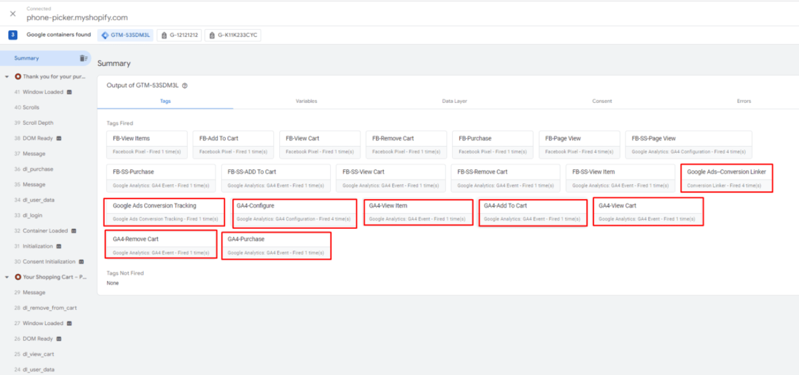Select the dl_purchase event in sidebar
The width and height of the screenshot is (799, 375).
38,169
